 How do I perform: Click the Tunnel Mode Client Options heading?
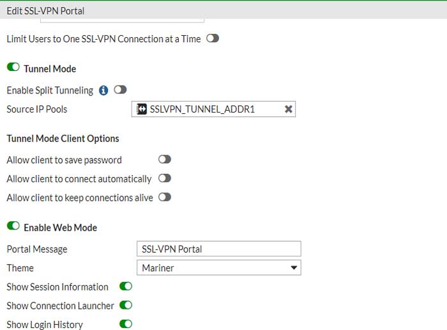tap(63, 138)
